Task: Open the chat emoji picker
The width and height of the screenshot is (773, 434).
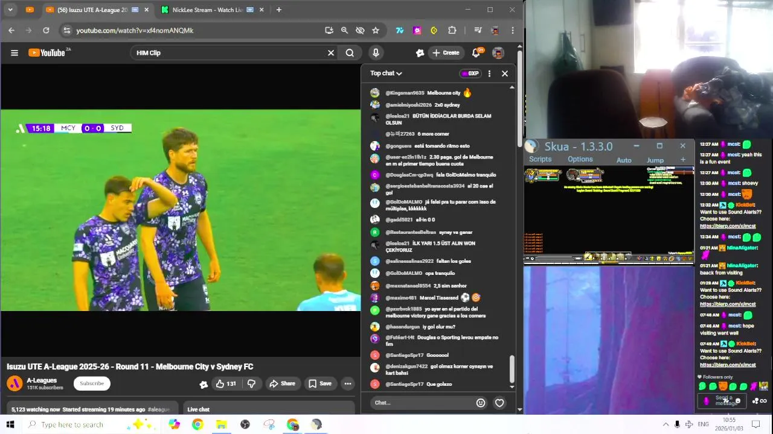Action: (481, 403)
